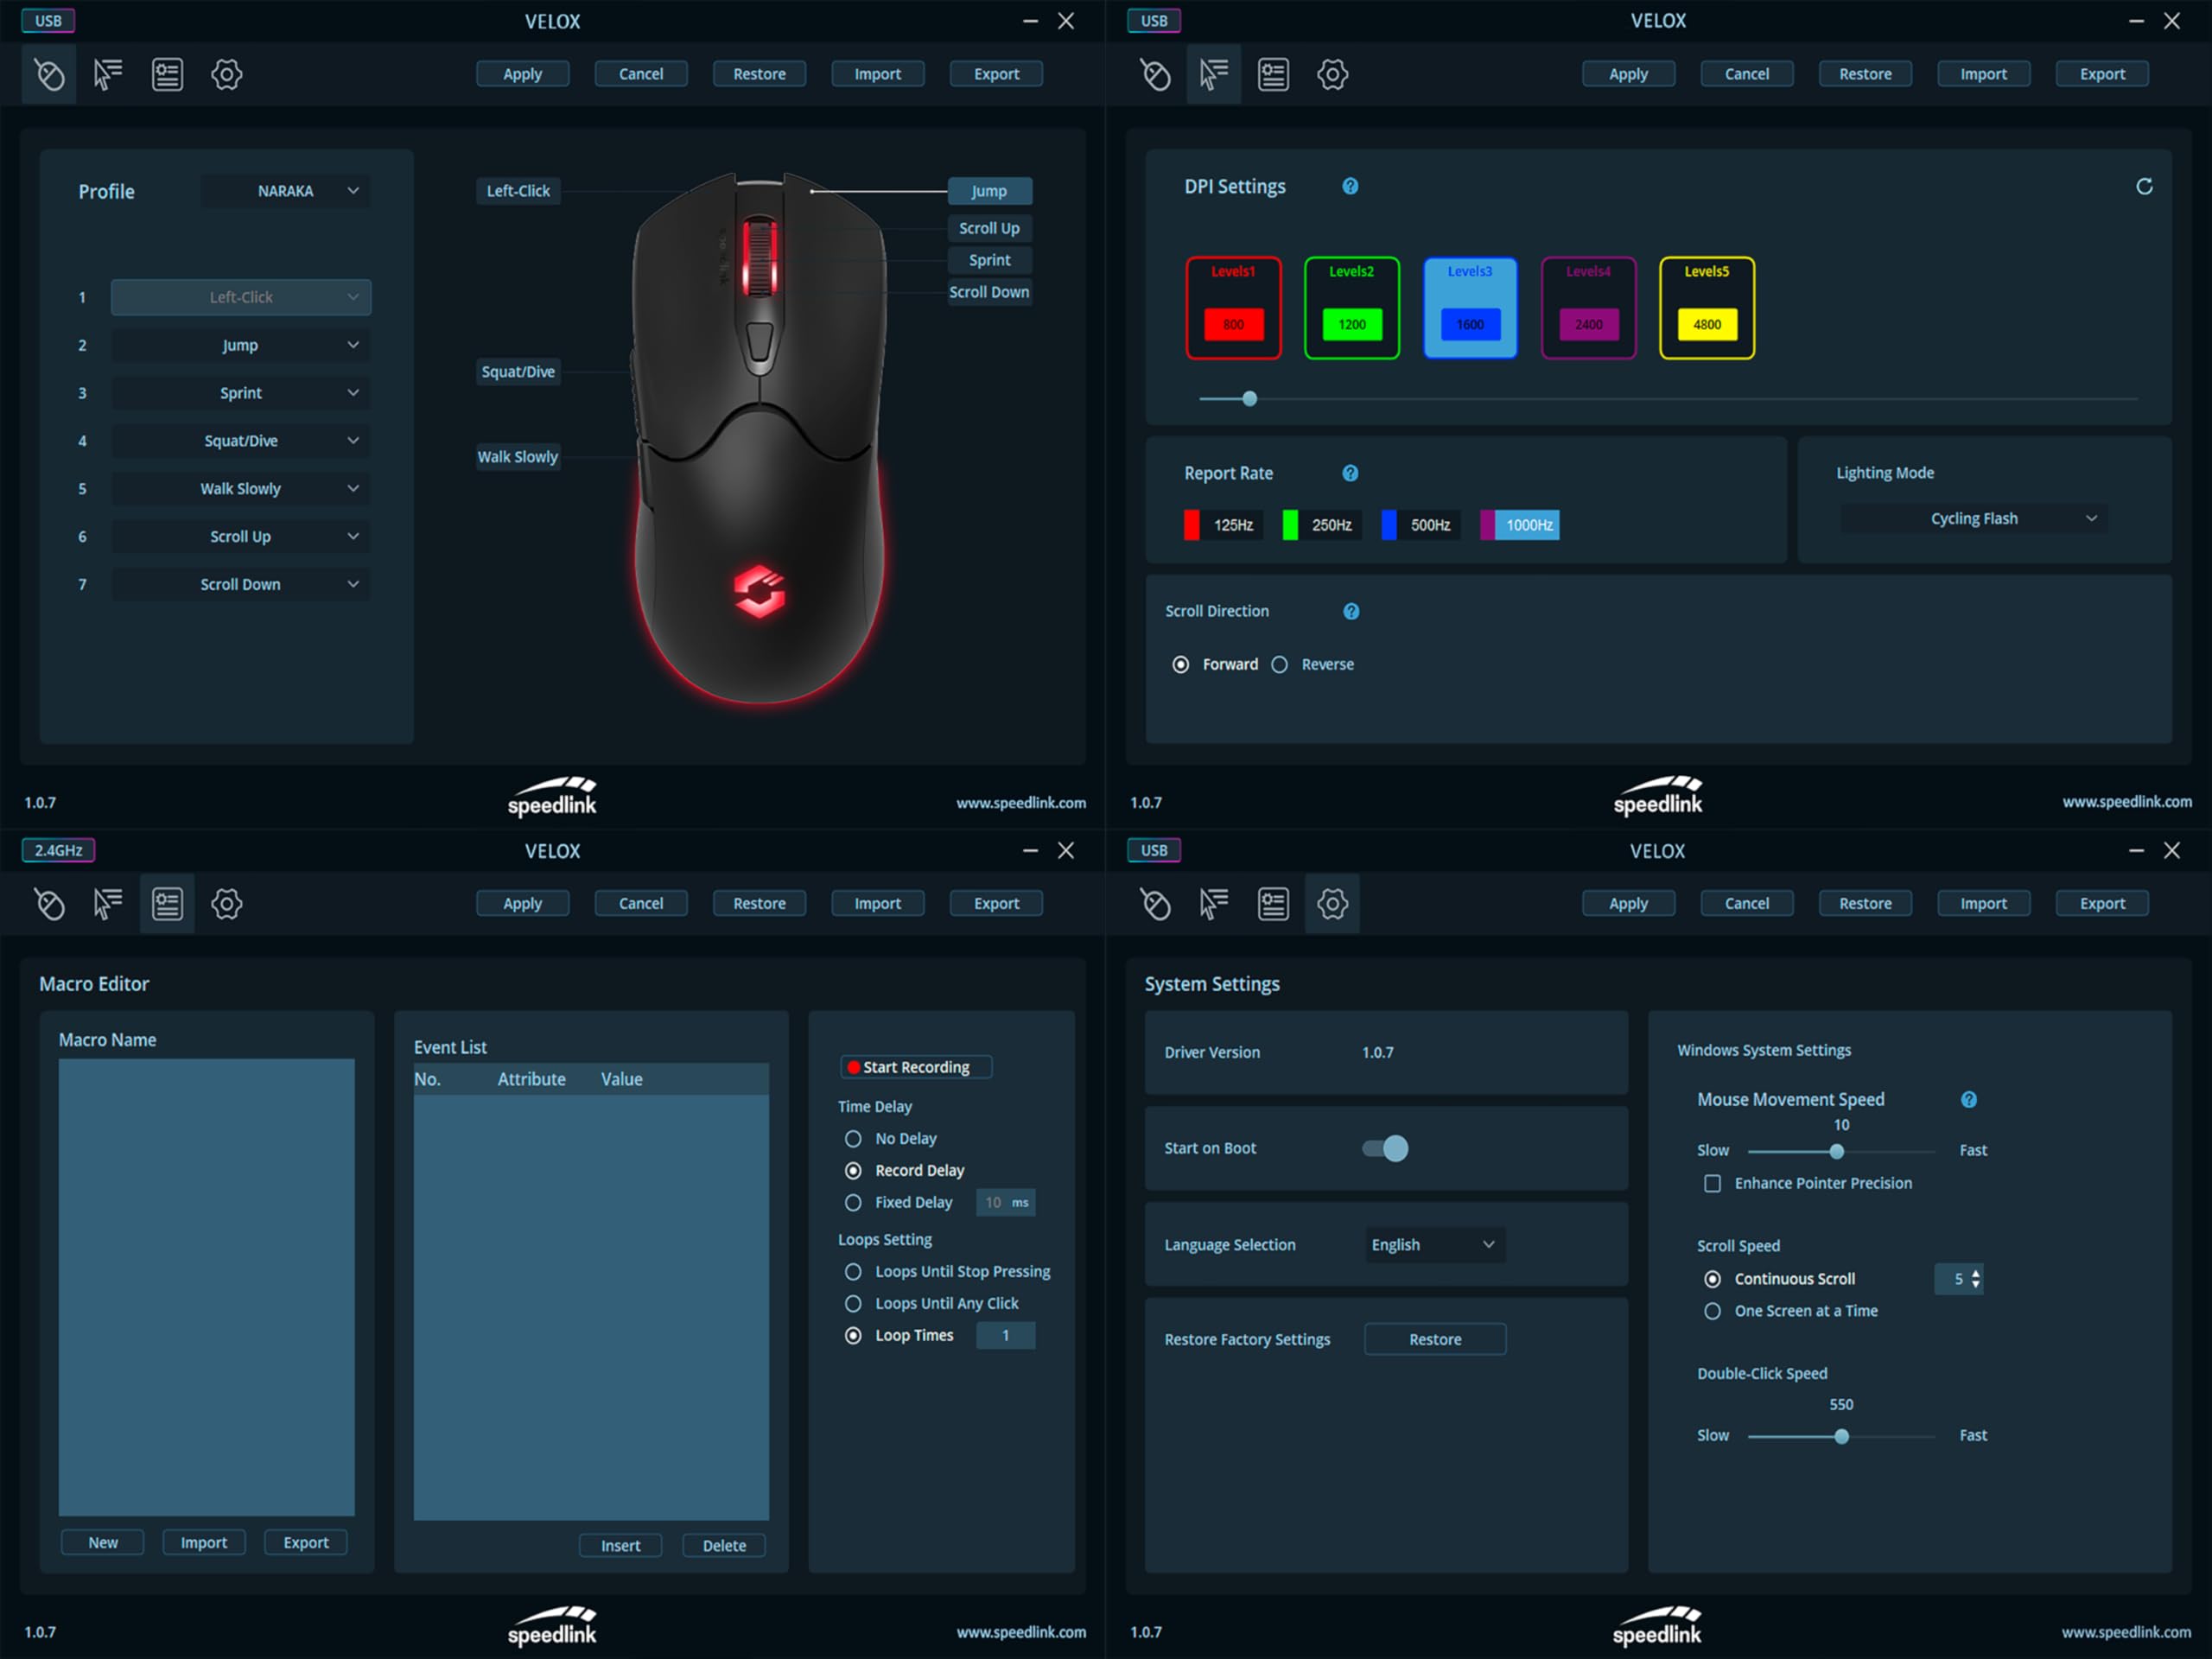Click Scroll Direction help question icon

pyautogui.click(x=1351, y=611)
